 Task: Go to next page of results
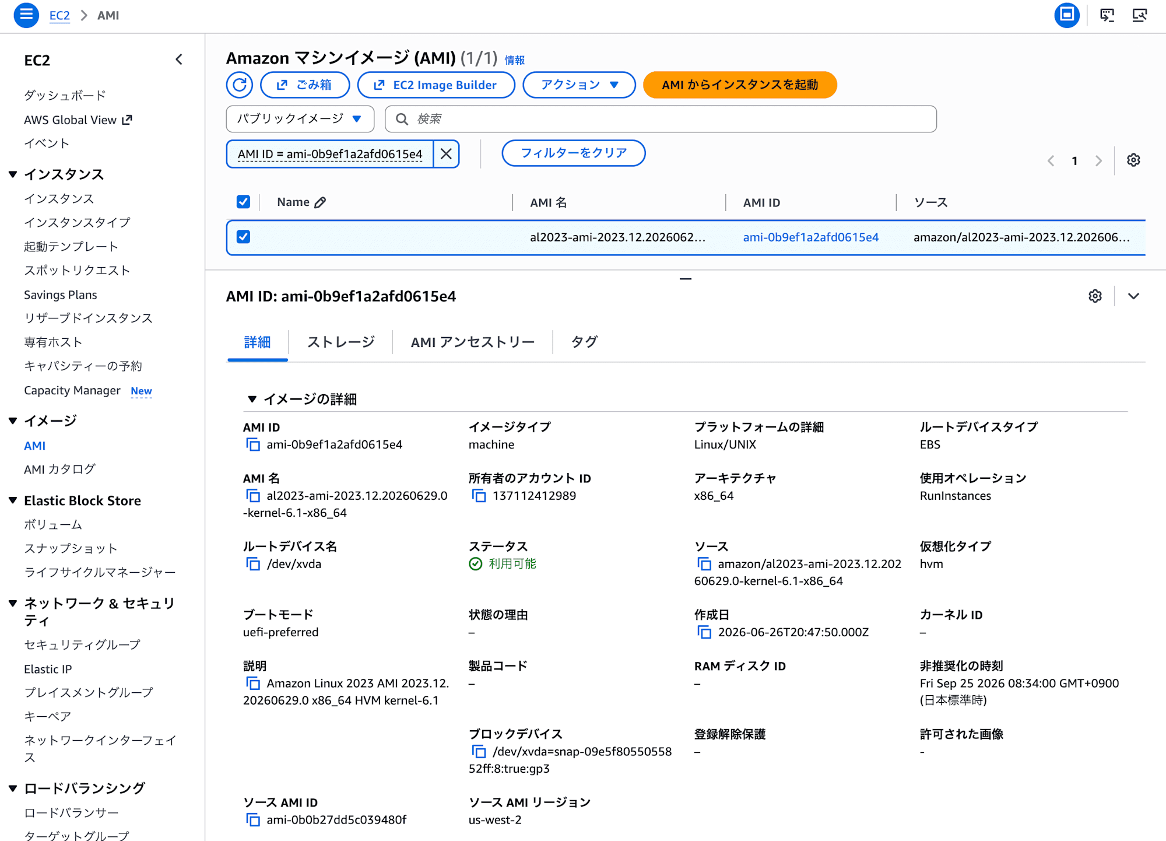(x=1098, y=161)
